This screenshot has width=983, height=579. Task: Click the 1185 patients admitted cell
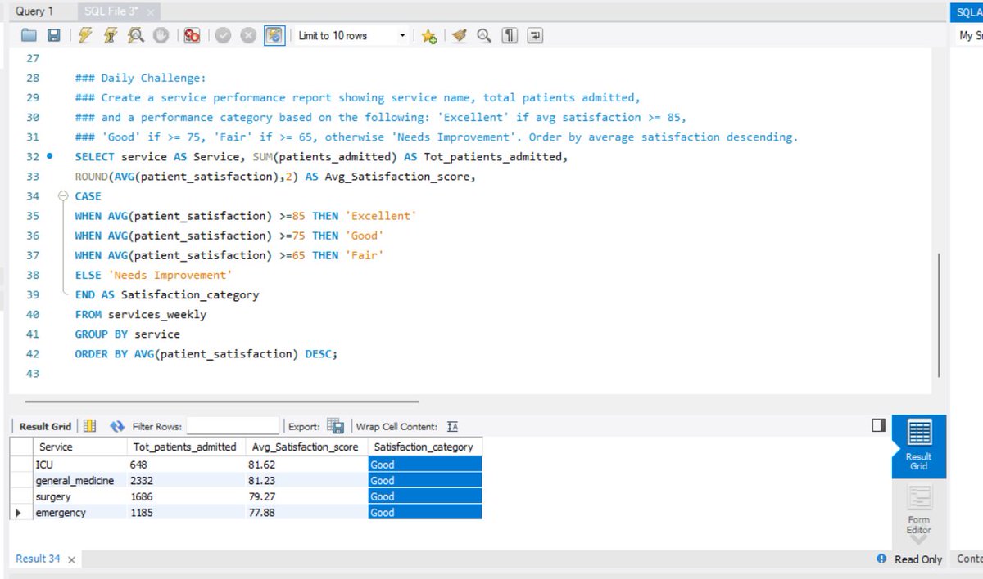click(184, 513)
